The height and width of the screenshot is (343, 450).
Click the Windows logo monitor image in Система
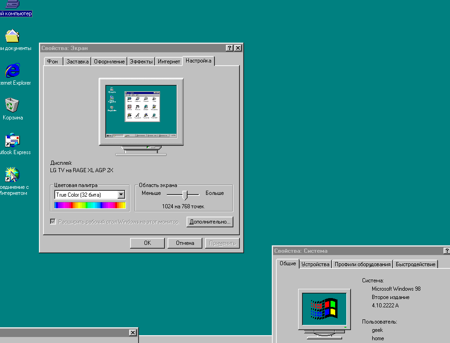324,314
